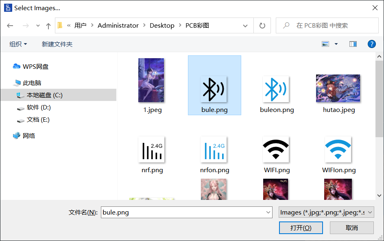Refresh the PCB彩图 folder
Image resolution: width=384 pixels, height=241 pixels.
point(262,26)
